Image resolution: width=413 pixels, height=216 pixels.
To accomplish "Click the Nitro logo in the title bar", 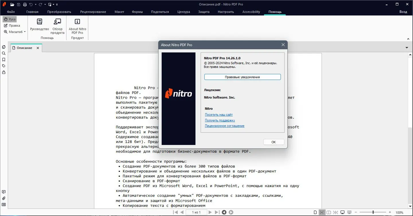I will 4,4.
